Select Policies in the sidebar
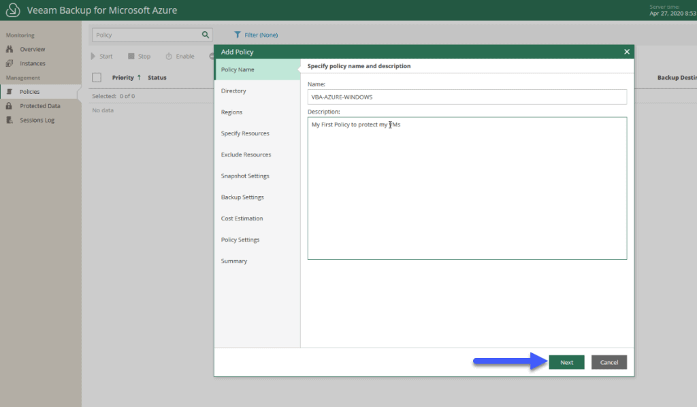 (29, 91)
